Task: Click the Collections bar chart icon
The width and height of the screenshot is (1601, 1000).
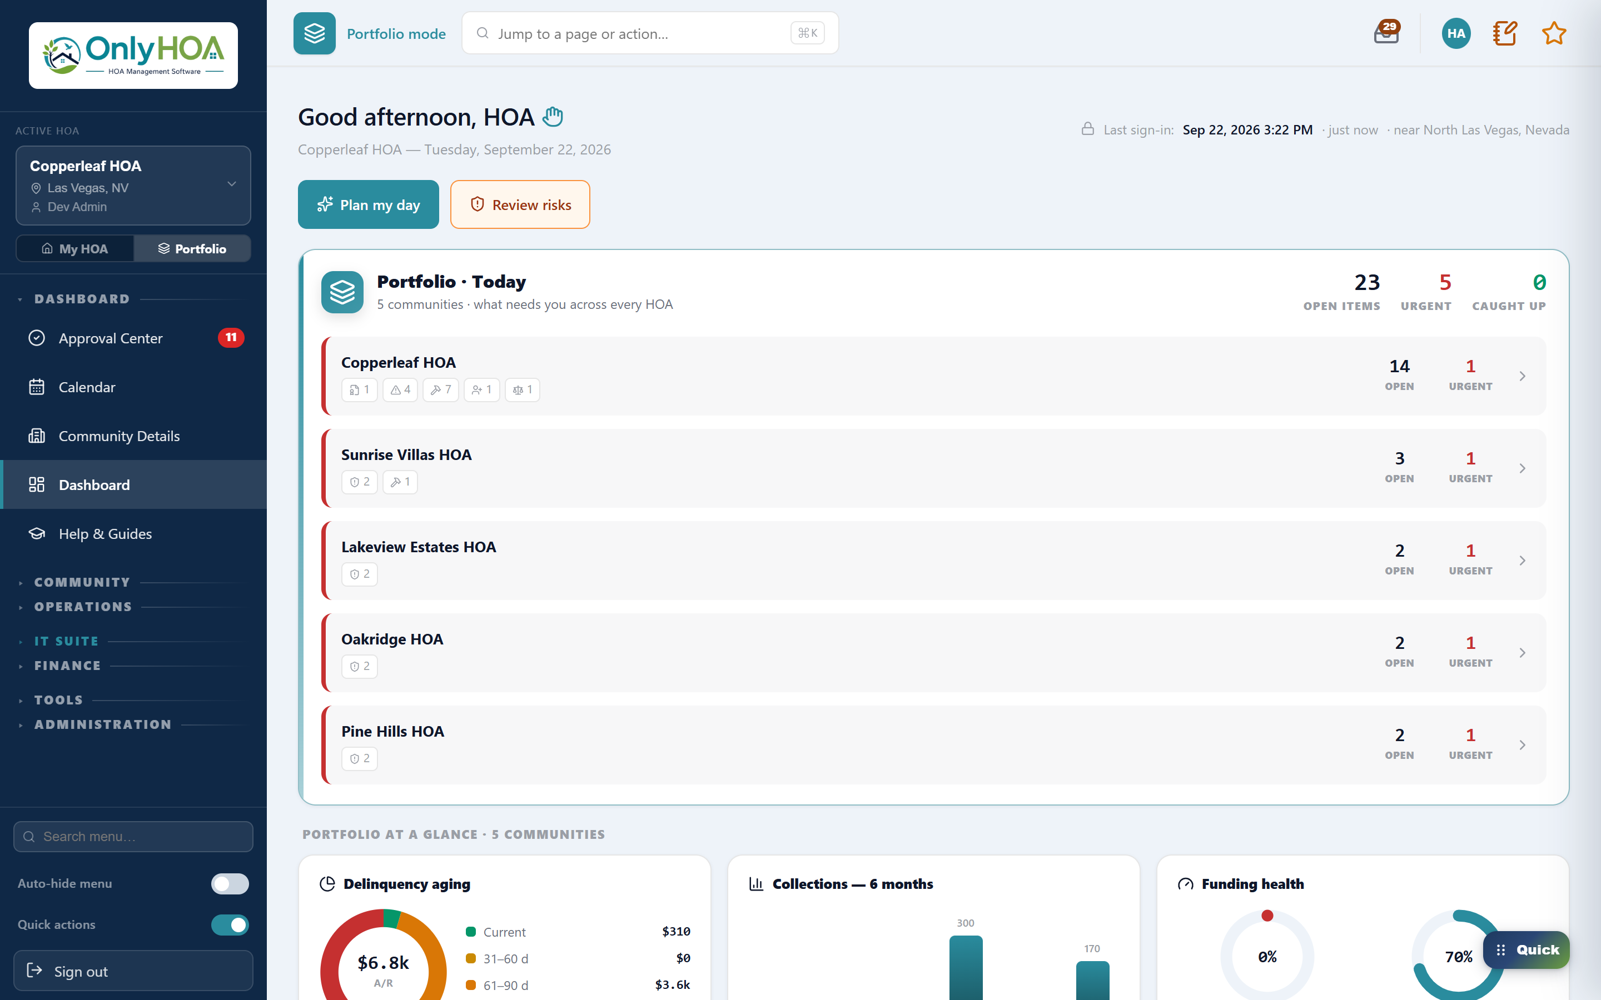Action: click(756, 884)
